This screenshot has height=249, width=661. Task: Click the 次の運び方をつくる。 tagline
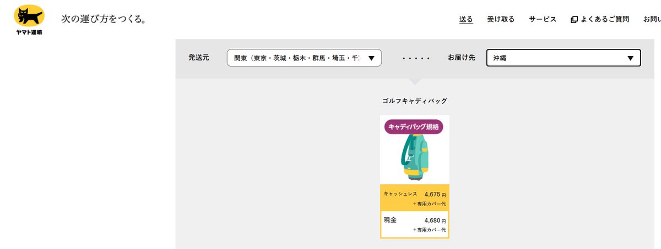click(x=103, y=20)
